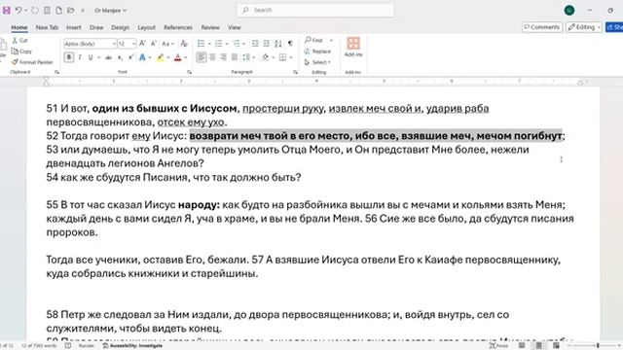Click Accessibility: Investigate in status bar
Image resolution: width=623 pixels, height=350 pixels.
click(x=132, y=346)
